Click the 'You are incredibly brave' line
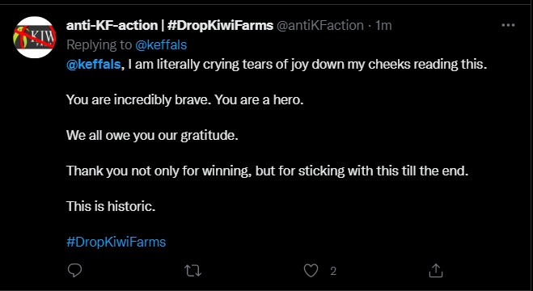The height and width of the screenshot is (291, 533). [x=184, y=100]
